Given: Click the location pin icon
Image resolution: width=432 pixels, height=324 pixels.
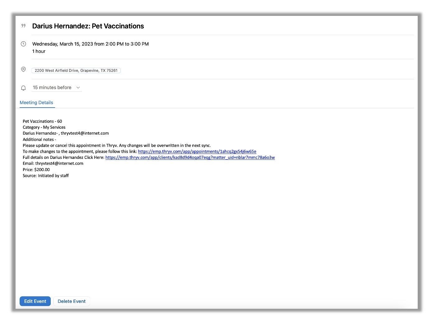Looking at the screenshot, I should click(x=23, y=69).
